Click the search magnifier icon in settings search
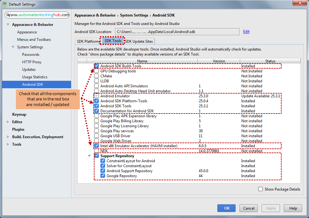 [x=7, y=15]
